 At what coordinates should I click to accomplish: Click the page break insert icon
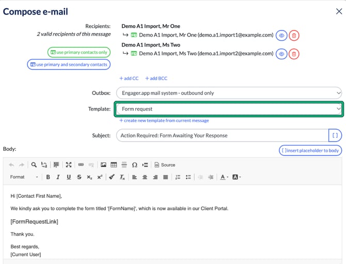click(x=145, y=165)
